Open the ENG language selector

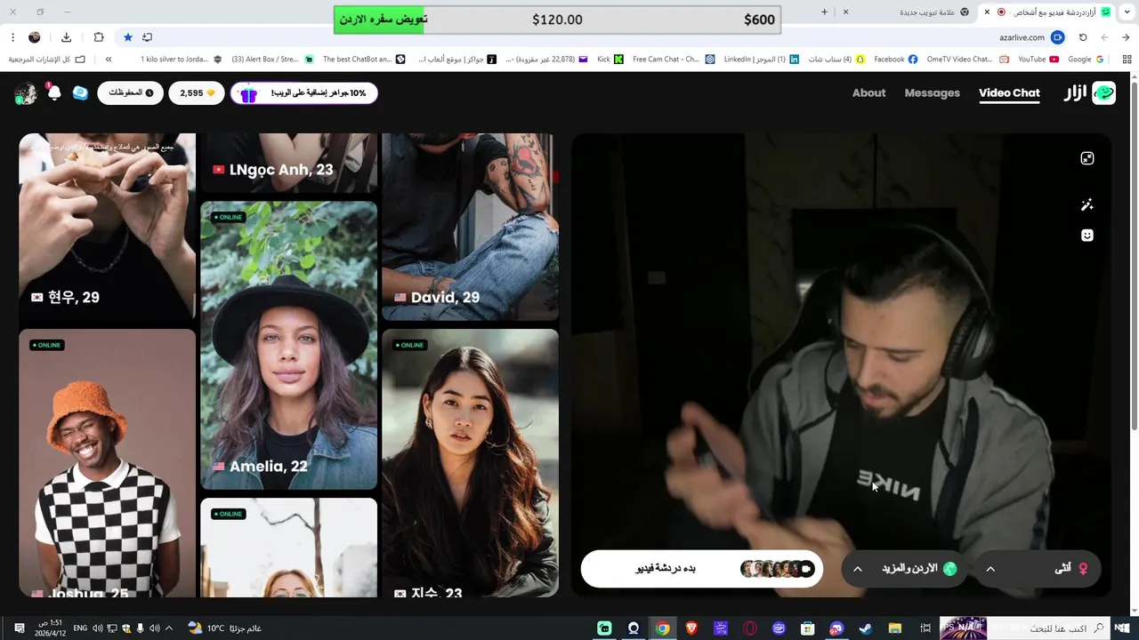[x=80, y=628]
